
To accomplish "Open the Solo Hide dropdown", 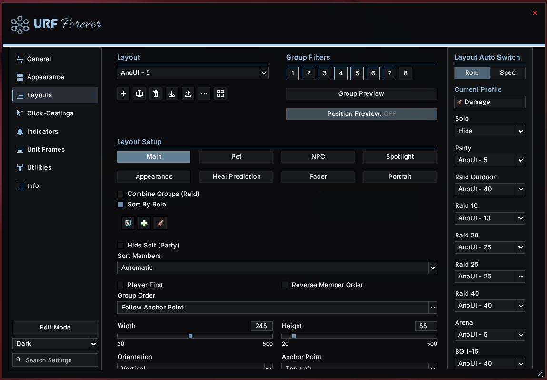I will tap(490, 131).
